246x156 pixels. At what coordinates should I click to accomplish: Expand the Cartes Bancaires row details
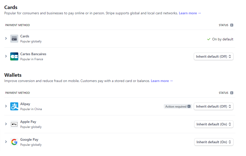click(6, 56)
